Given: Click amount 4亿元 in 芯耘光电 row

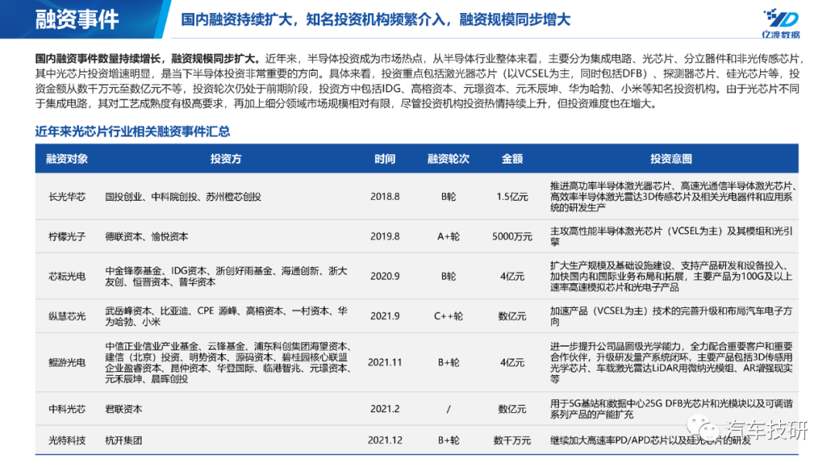Looking at the screenshot, I should pyautogui.click(x=513, y=276).
